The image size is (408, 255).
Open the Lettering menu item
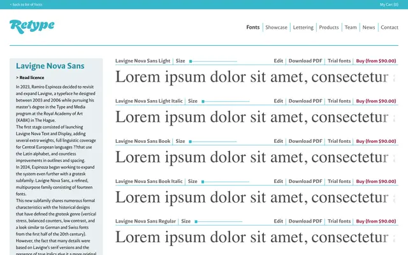303,27
